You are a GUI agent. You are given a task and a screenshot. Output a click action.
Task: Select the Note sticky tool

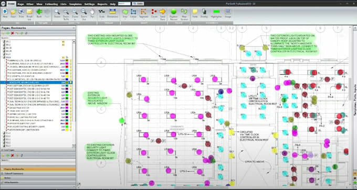pyautogui.click(x=195, y=12)
